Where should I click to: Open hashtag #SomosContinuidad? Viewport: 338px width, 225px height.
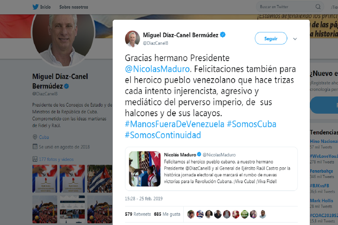(x=163, y=135)
